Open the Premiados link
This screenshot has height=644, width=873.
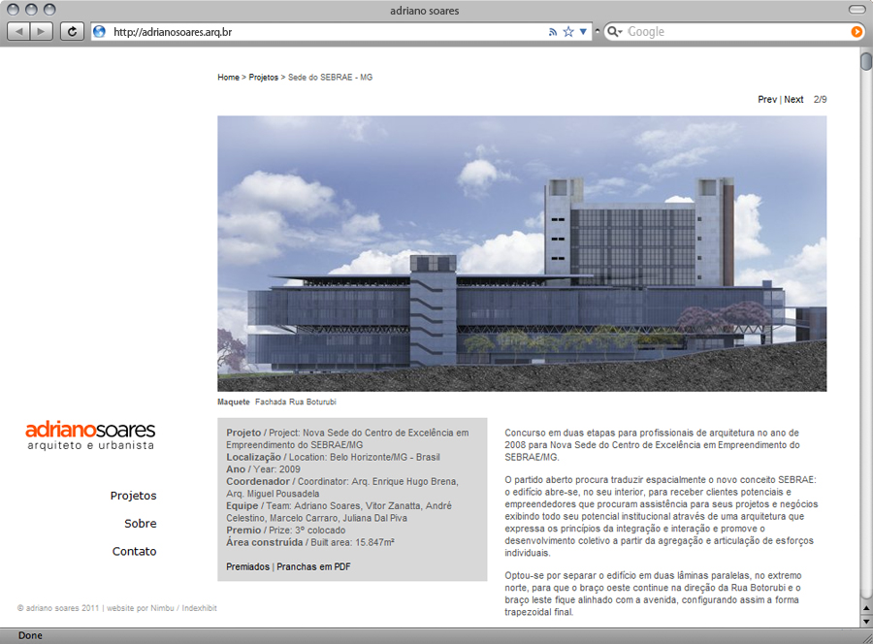[x=247, y=566]
